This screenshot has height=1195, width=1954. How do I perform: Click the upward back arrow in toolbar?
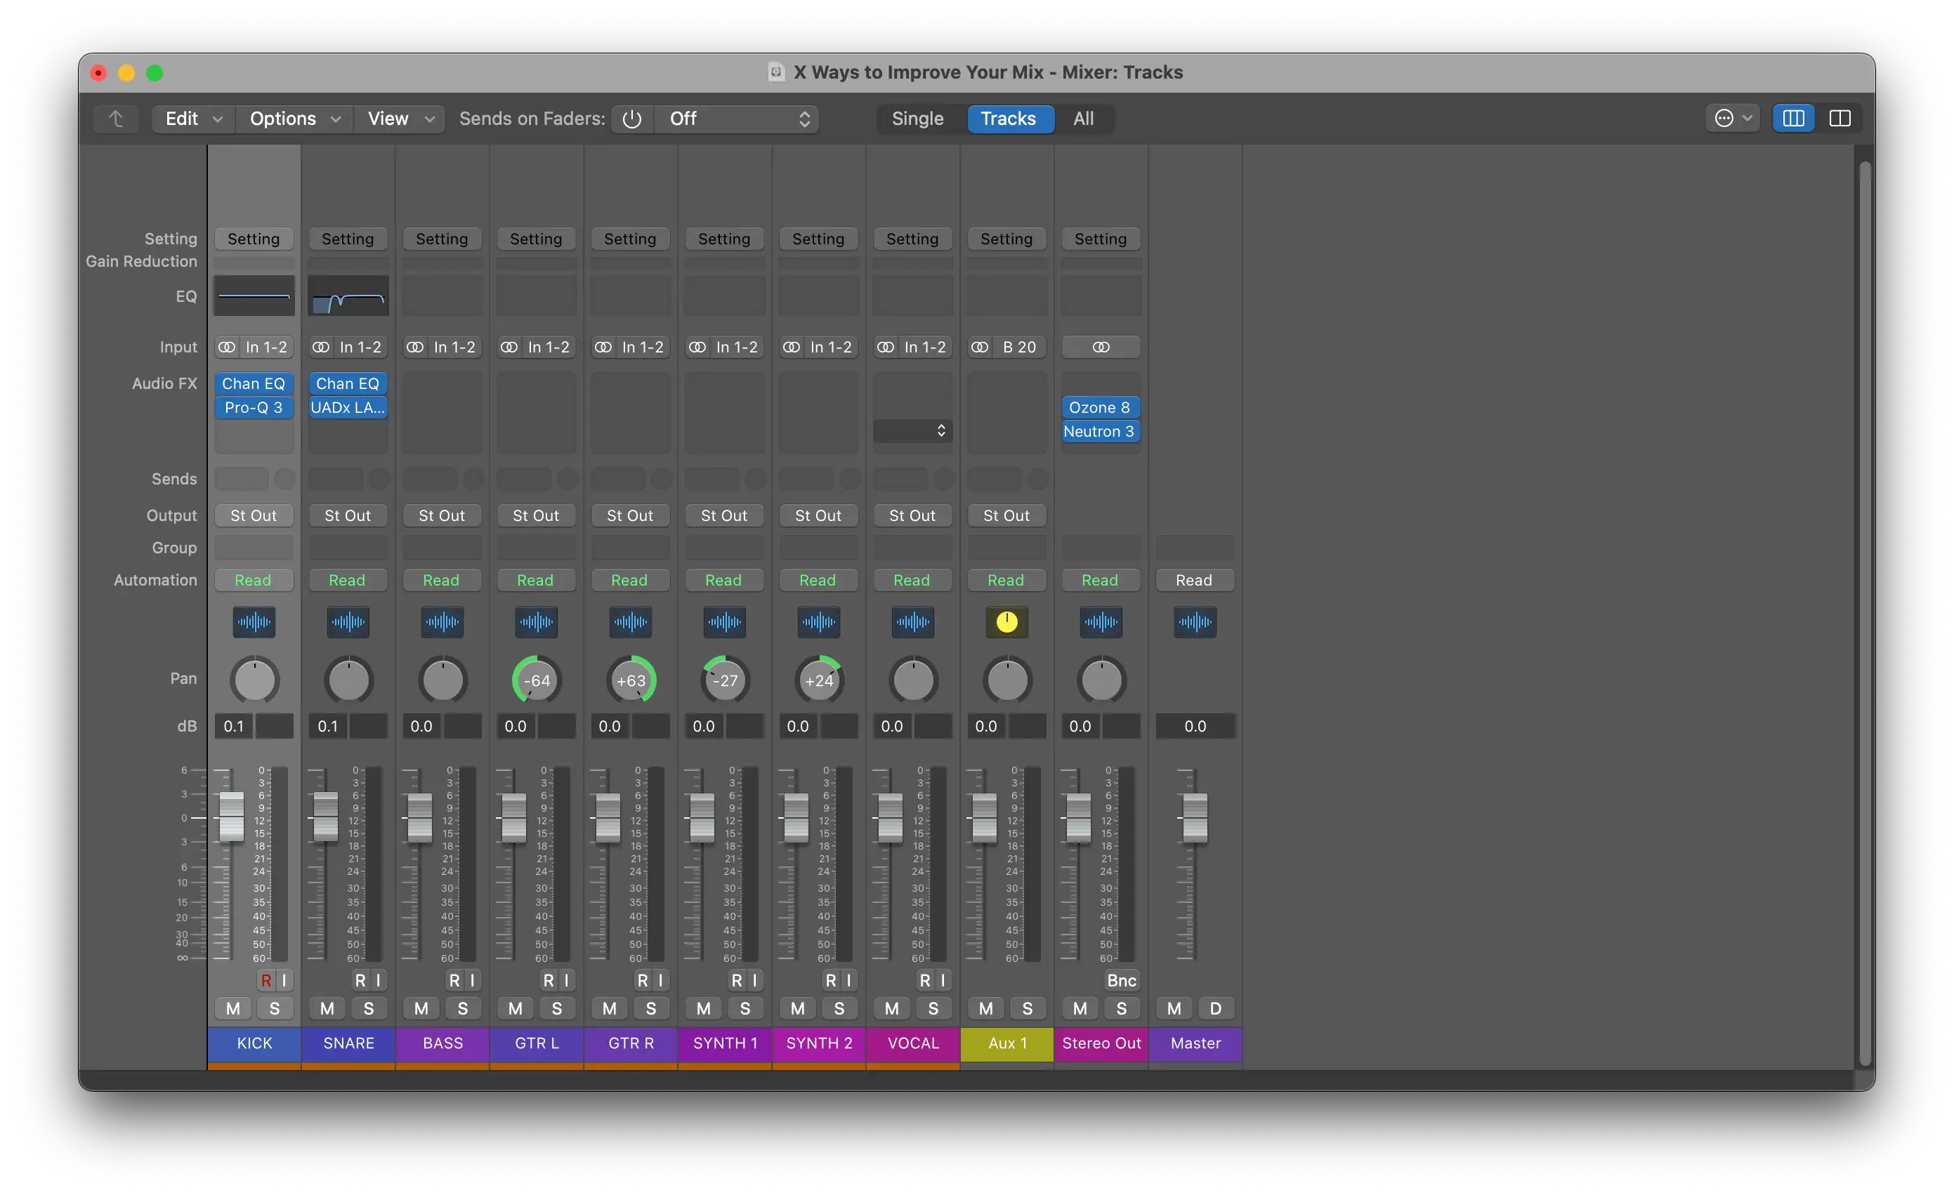[x=116, y=119]
